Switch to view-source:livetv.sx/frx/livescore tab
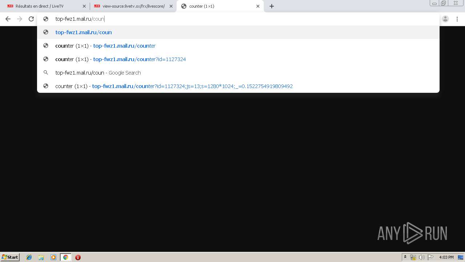The width and height of the screenshot is (465, 262). [x=133, y=6]
